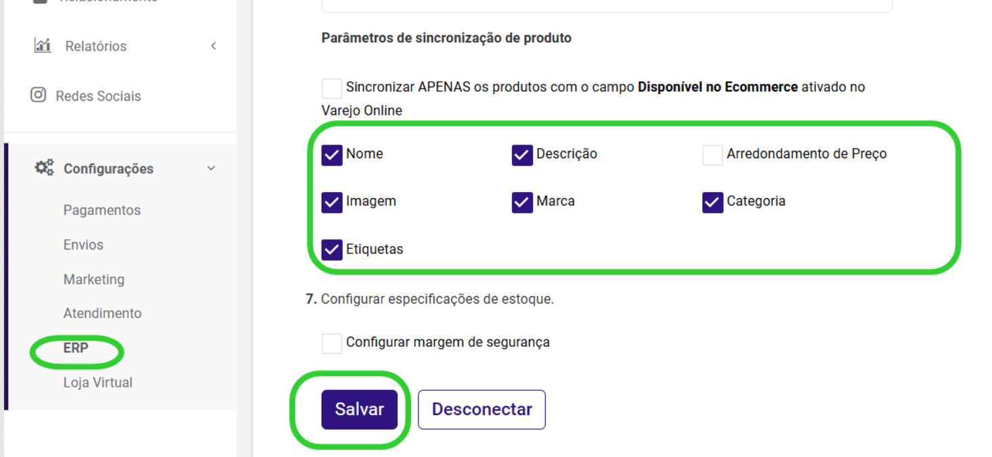The height and width of the screenshot is (457, 992).
Task: Select Atendimento in the sidebar
Action: click(102, 313)
